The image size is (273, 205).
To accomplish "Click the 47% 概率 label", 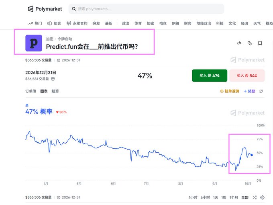I will click(39, 112).
